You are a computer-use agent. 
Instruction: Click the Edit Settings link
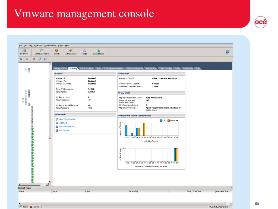click(x=64, y=130)
